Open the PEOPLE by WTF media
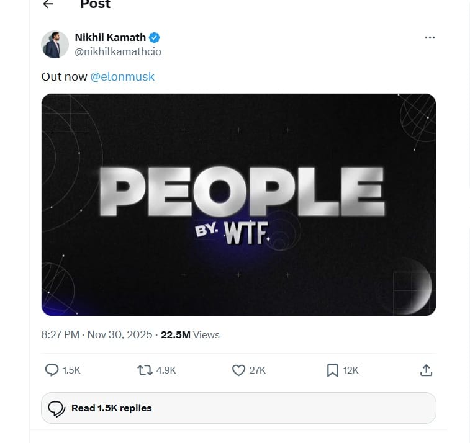 point(238,205)
